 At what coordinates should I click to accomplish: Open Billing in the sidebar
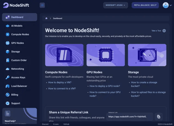20,95
